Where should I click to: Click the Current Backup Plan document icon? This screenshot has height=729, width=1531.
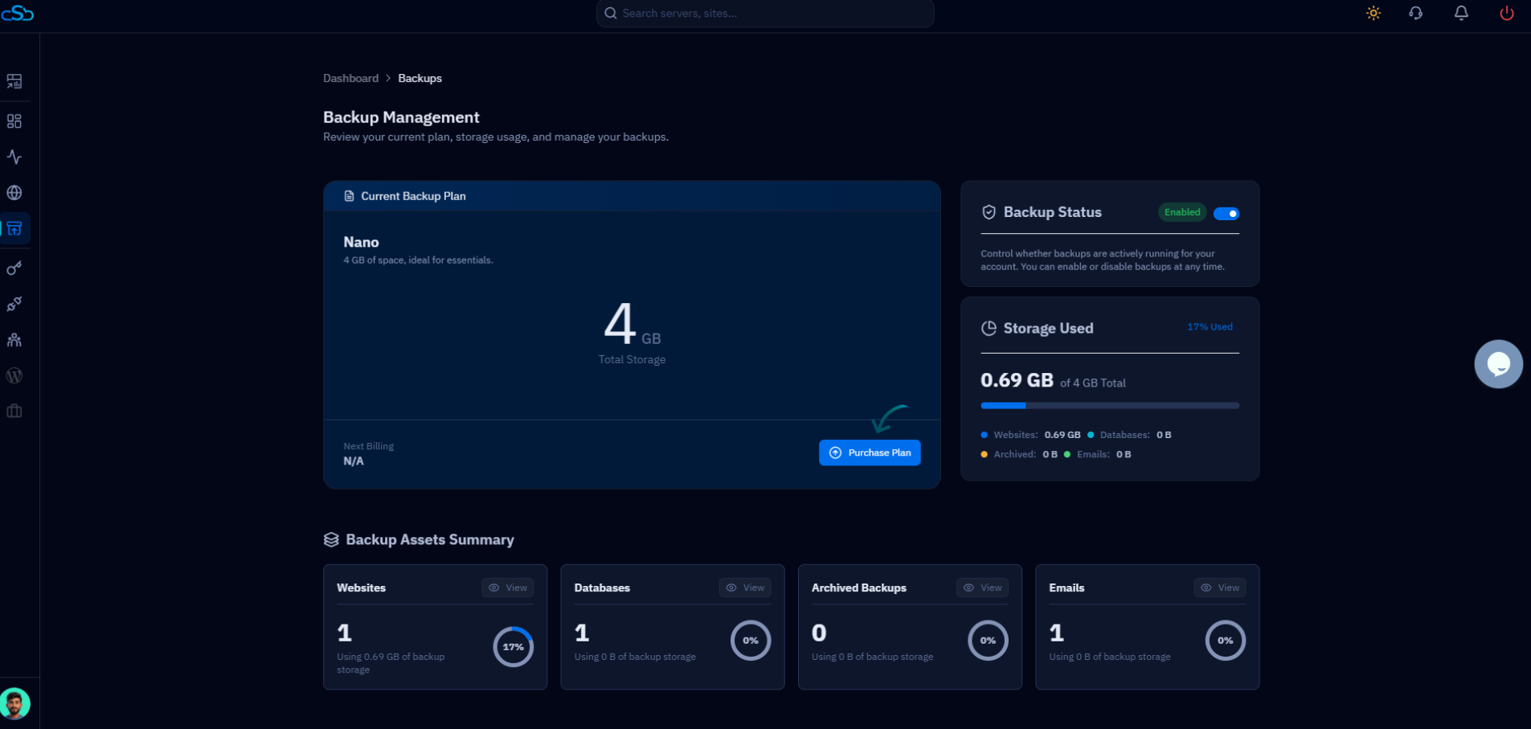pos(349,196)
